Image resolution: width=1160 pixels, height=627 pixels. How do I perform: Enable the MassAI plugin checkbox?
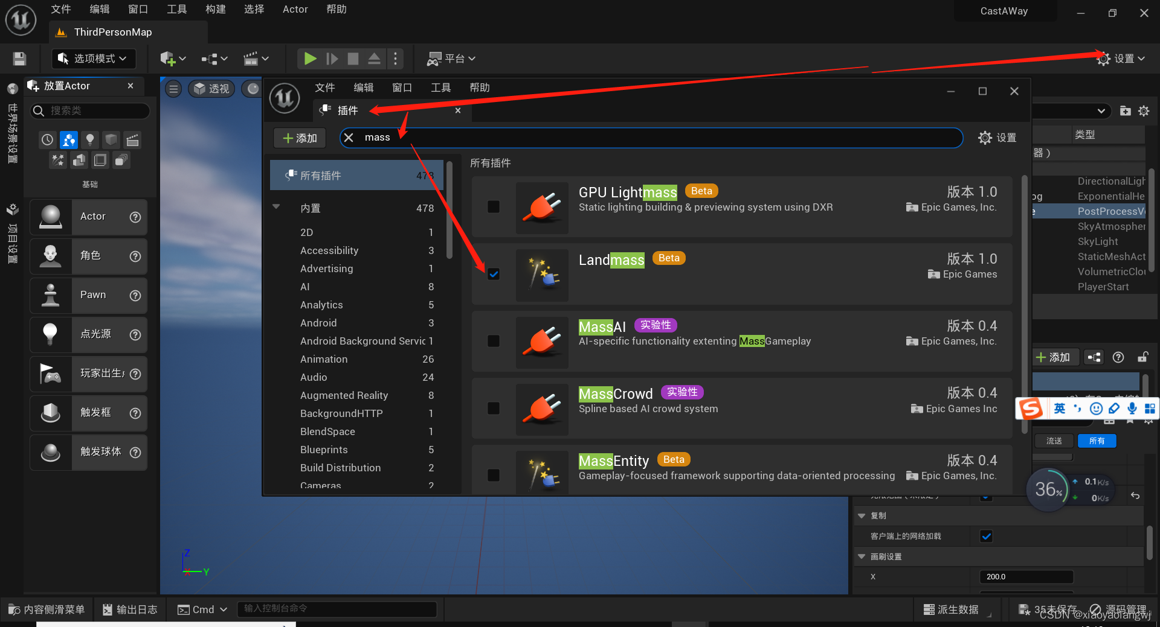pos(494,341)
